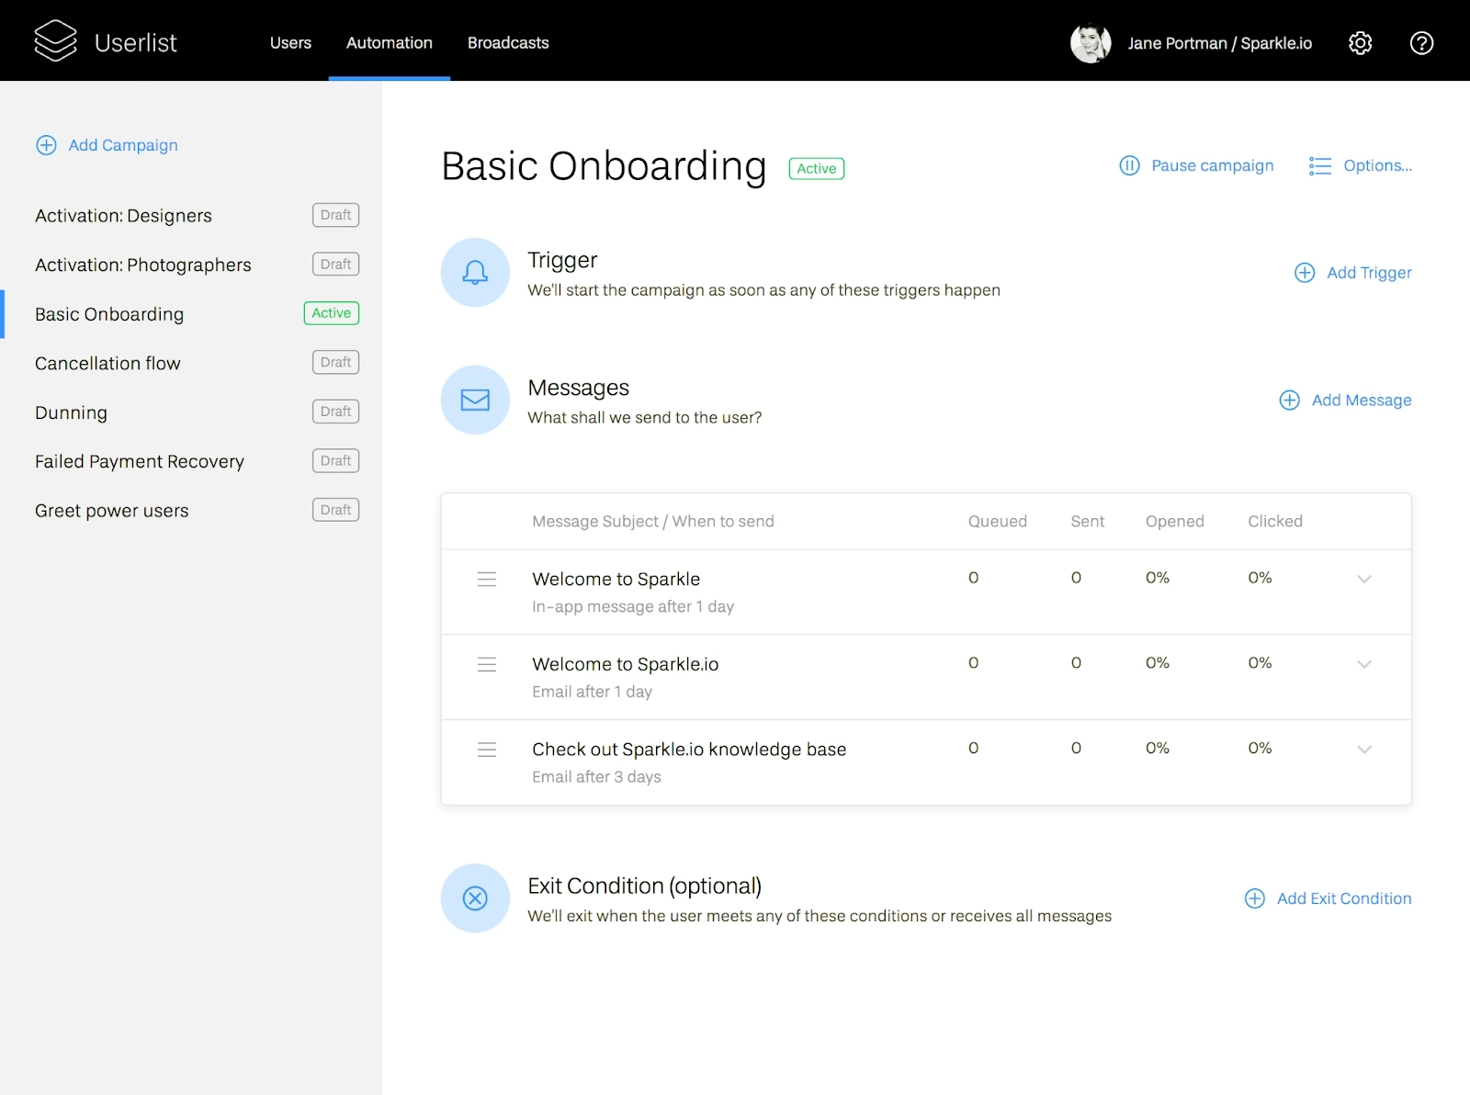This screenshot has height=1095, width=1470.
Task: Expand the Welcome to Sparkle.io email row
Action: (x=1365, y=664)
